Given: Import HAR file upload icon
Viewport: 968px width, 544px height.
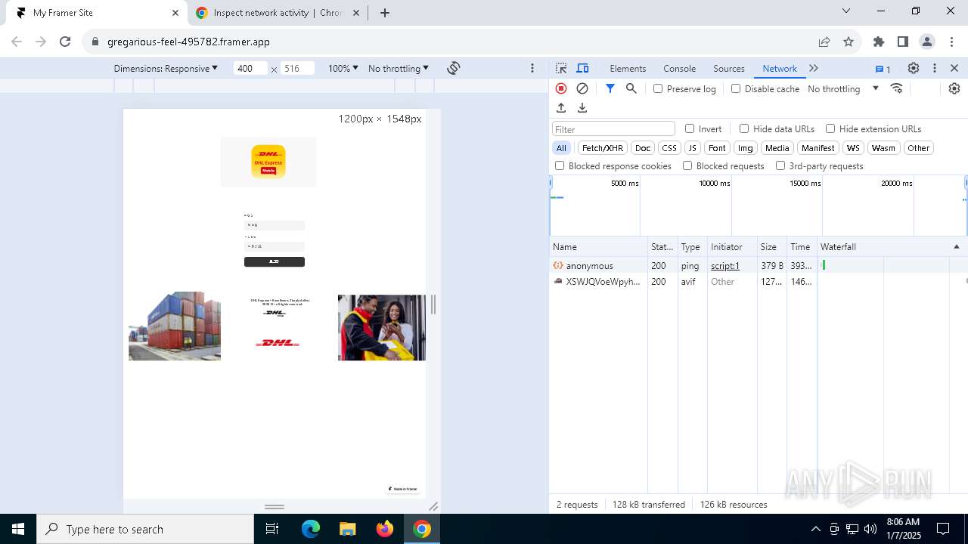Looking at the screenshot, I should point(561,108).
